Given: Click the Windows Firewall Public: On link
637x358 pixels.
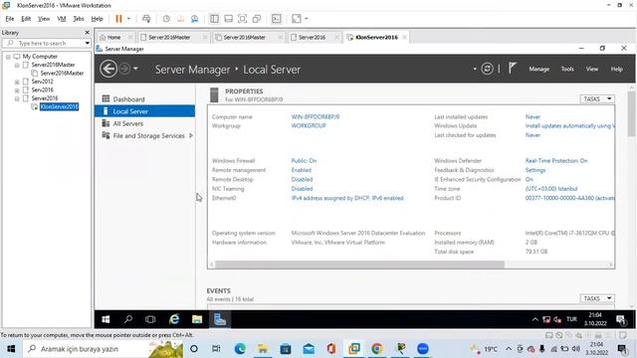Looking at the screenshot, I should coord(304,161).
